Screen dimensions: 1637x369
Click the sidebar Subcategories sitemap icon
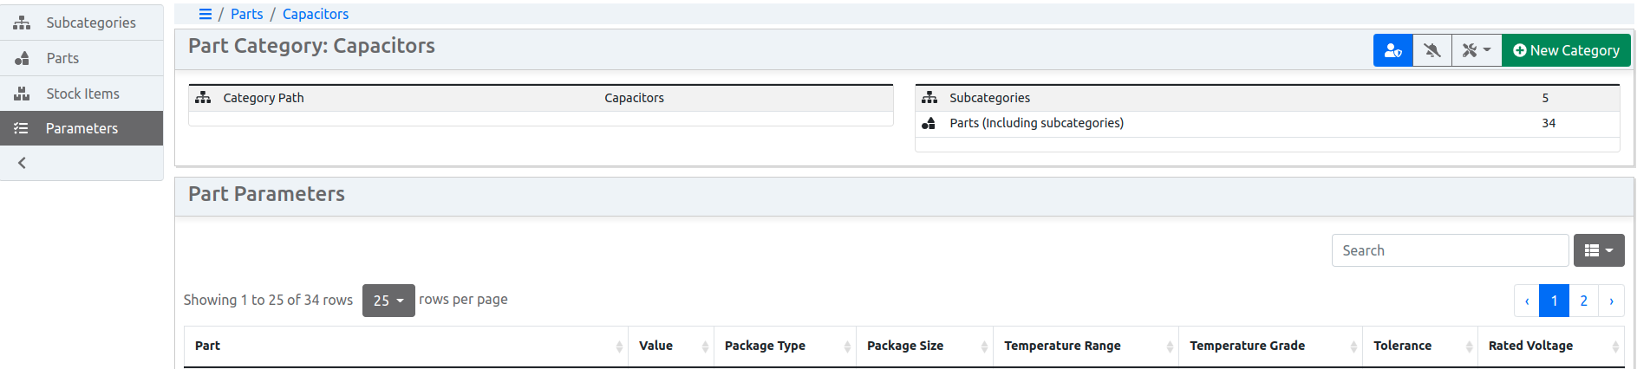[22, 23]
